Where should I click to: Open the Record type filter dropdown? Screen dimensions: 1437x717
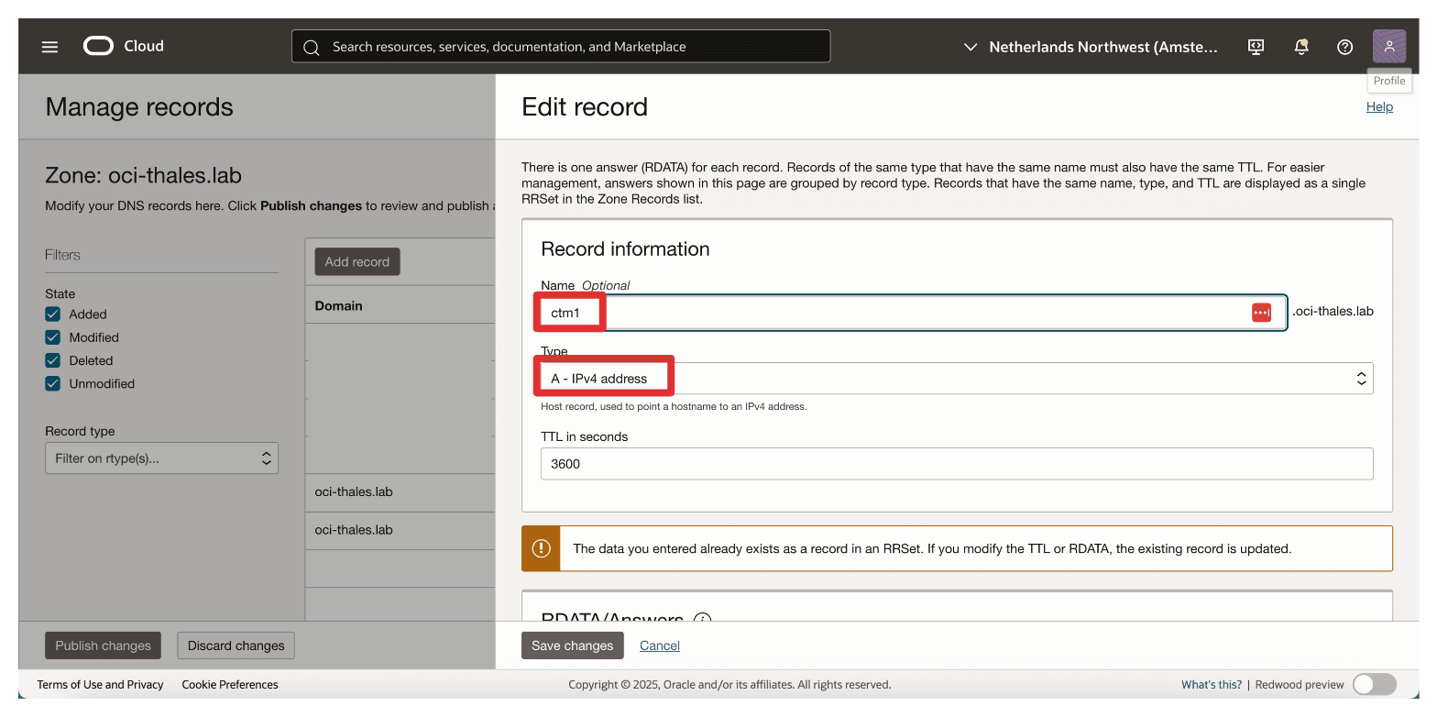click(x=161, y=458)
